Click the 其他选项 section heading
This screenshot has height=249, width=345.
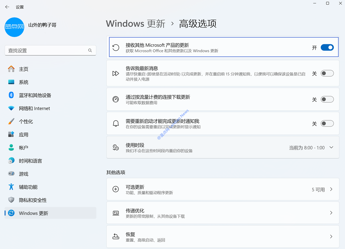116,172
